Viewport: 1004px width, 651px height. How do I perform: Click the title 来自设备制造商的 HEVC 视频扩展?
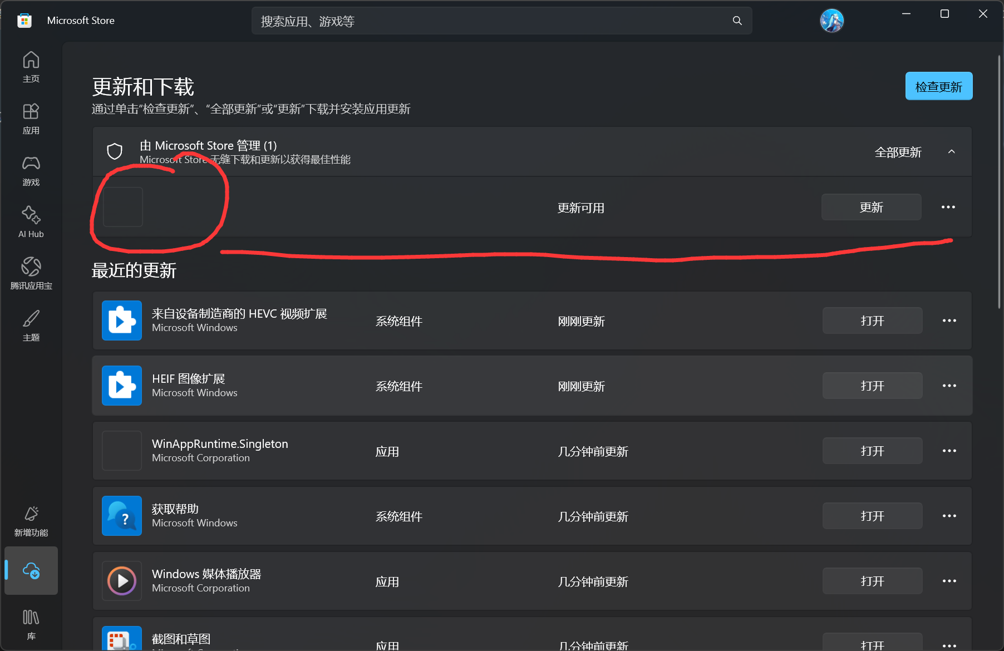click(239, 314)
